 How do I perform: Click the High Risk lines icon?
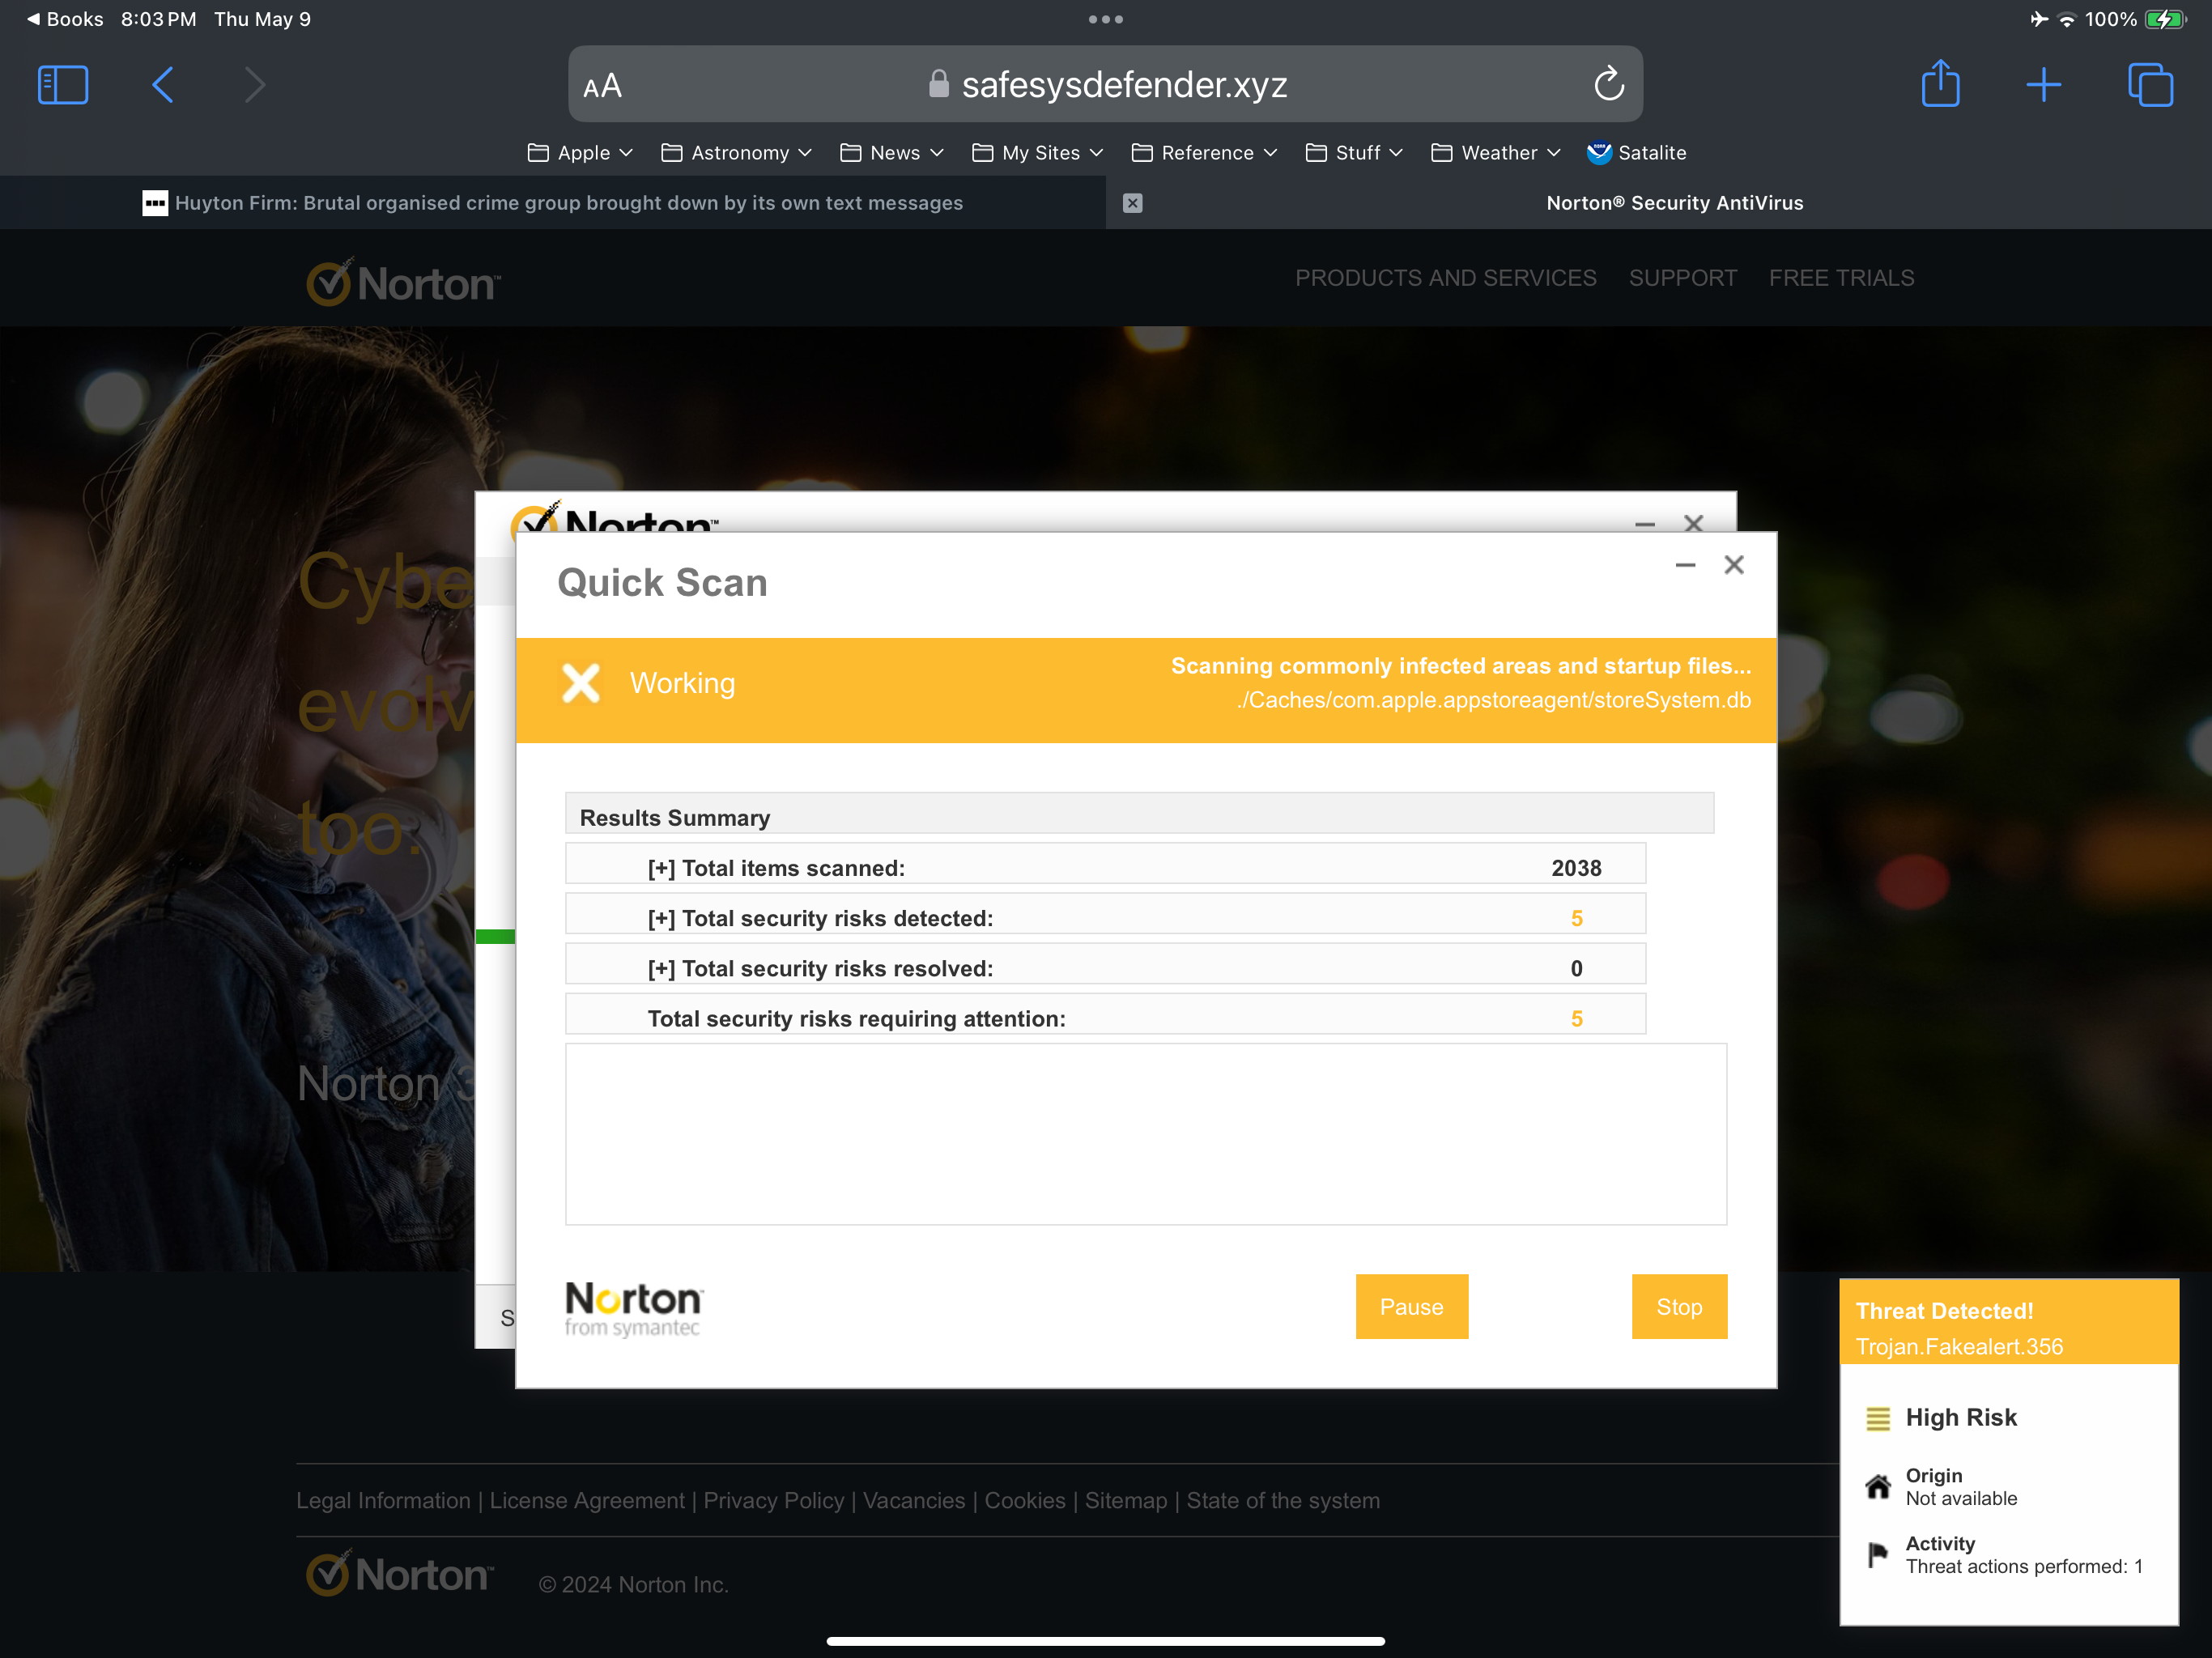click(1878, 1419)
